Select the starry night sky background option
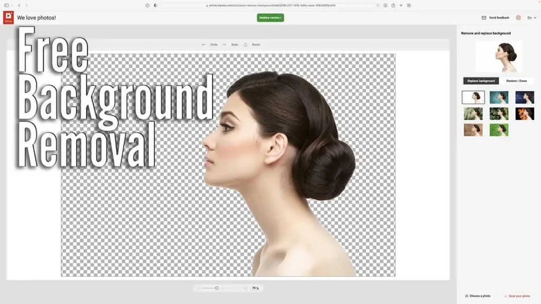Image resolution: width=541 pixels, height=304 pixels. coord(525,97)
